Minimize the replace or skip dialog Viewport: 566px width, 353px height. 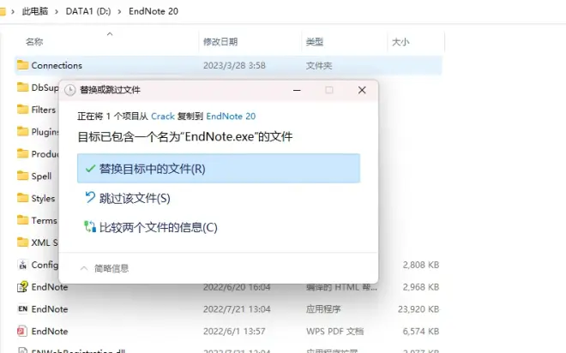[x=297, y=90]
